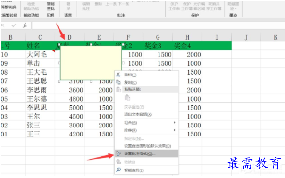The height and width of the screenshot is (178, 285).
Task: Expand the 排序(R) submenu arrow
Action: [x=175, y=130]
